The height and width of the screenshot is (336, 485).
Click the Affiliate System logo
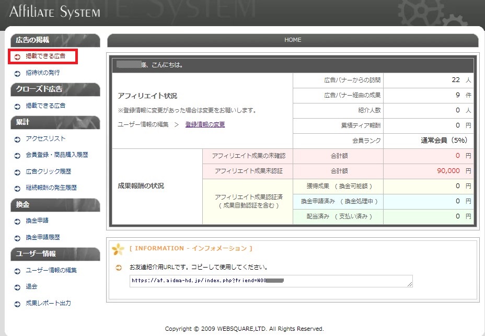[x=54, y=11]
